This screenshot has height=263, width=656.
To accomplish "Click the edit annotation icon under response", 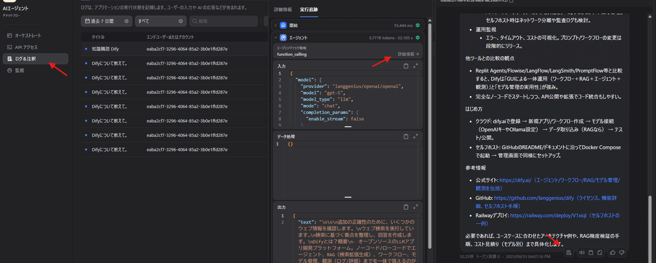I will [600, 253].
